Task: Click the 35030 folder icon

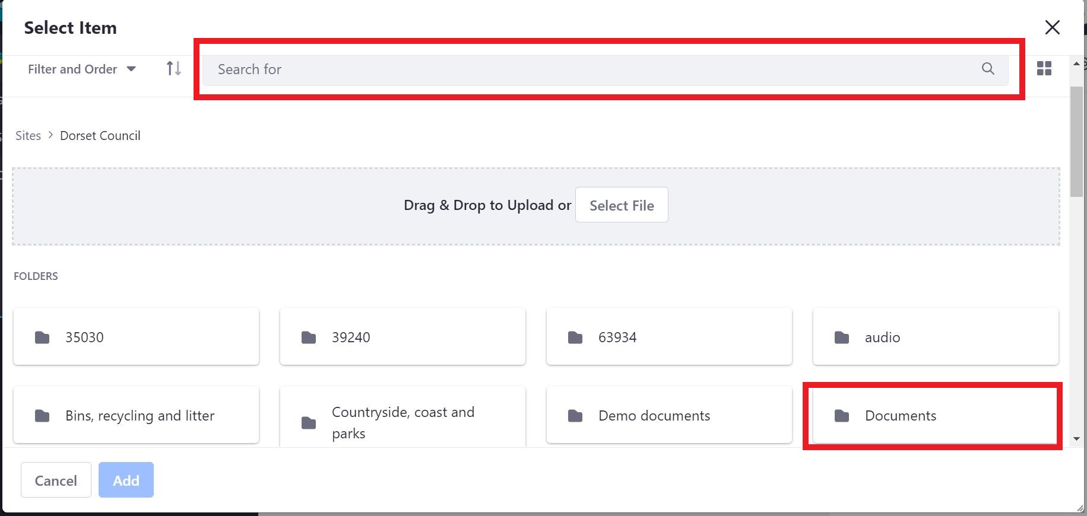Action: [x=42, y=337]
